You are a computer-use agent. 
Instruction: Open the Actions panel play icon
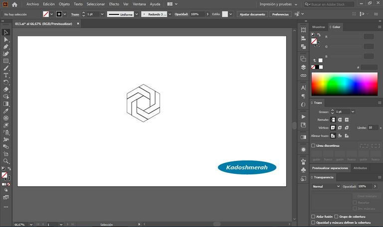coord(303,117)
